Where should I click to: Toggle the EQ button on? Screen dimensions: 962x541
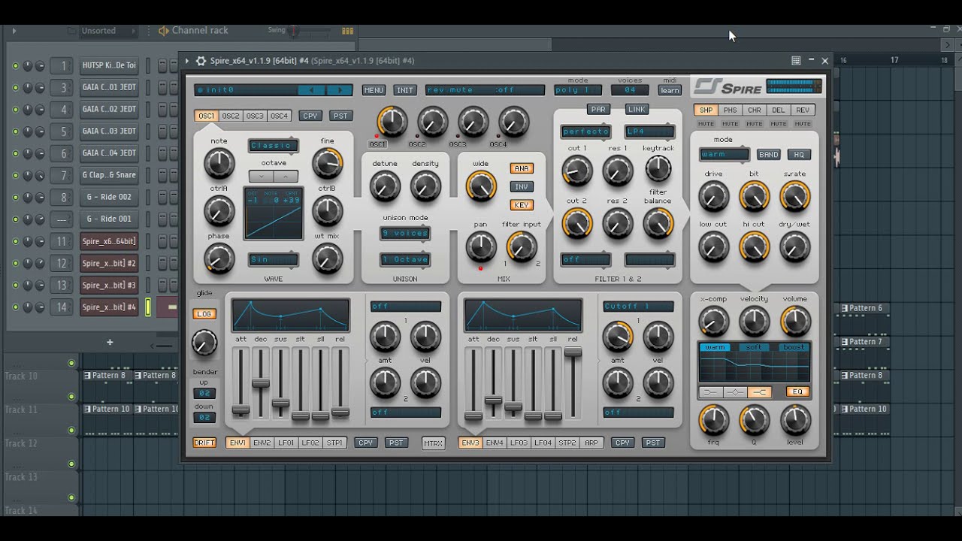pos(797,392)
